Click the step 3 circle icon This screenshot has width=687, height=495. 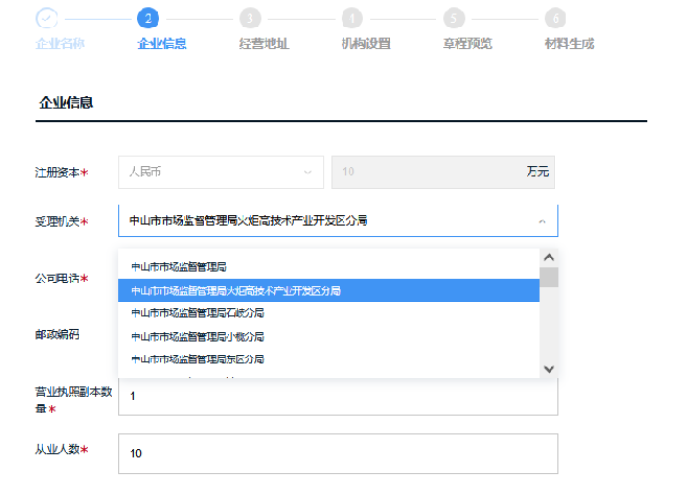pos(250,19)
